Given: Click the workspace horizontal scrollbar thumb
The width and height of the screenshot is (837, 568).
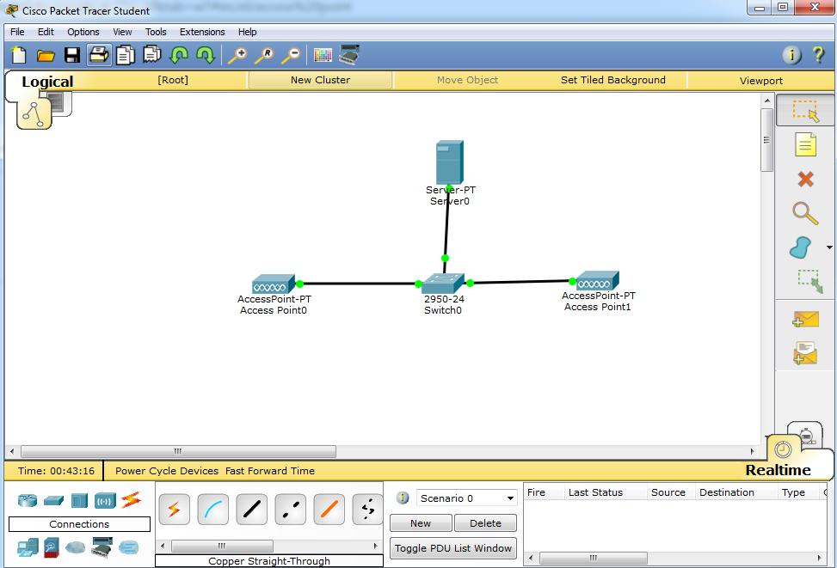Looking at the screenshot, I should [178, 451].
